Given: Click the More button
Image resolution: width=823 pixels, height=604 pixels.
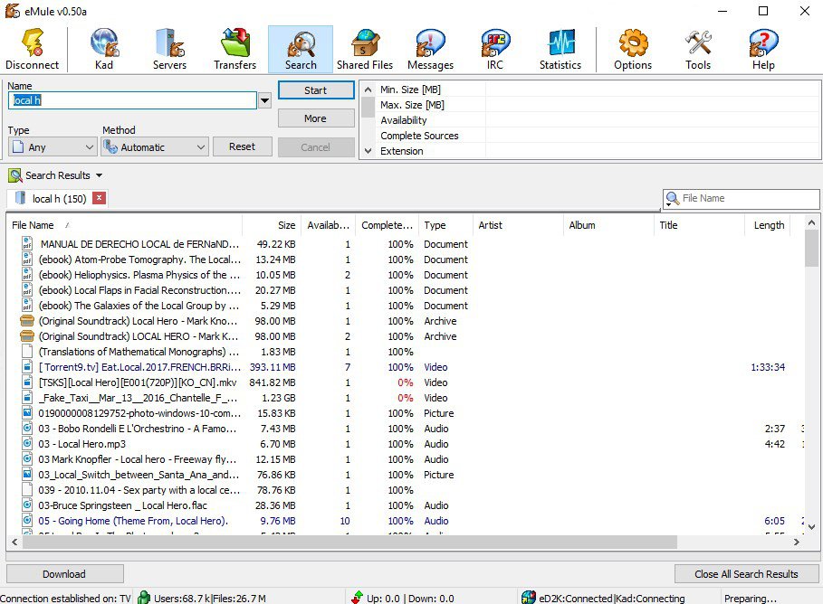Looking at the screenshot, I should pos(316,118).
